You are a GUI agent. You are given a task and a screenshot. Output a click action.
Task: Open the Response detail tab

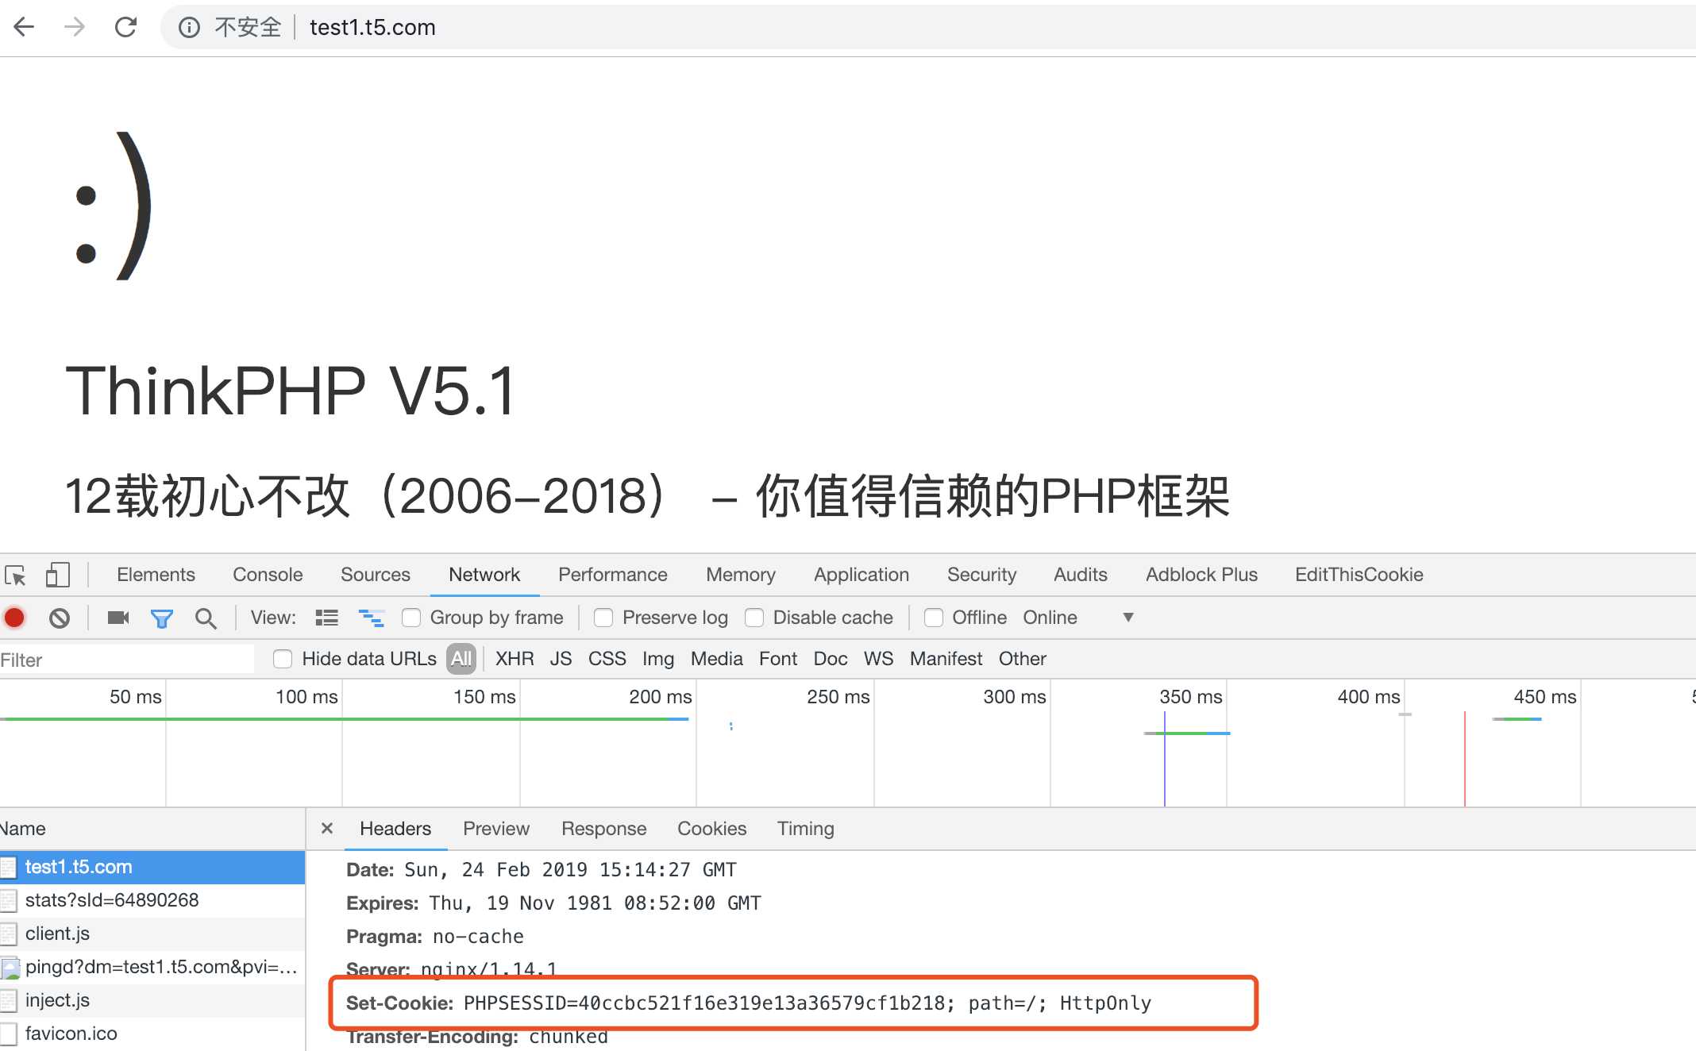click(604, 829)
